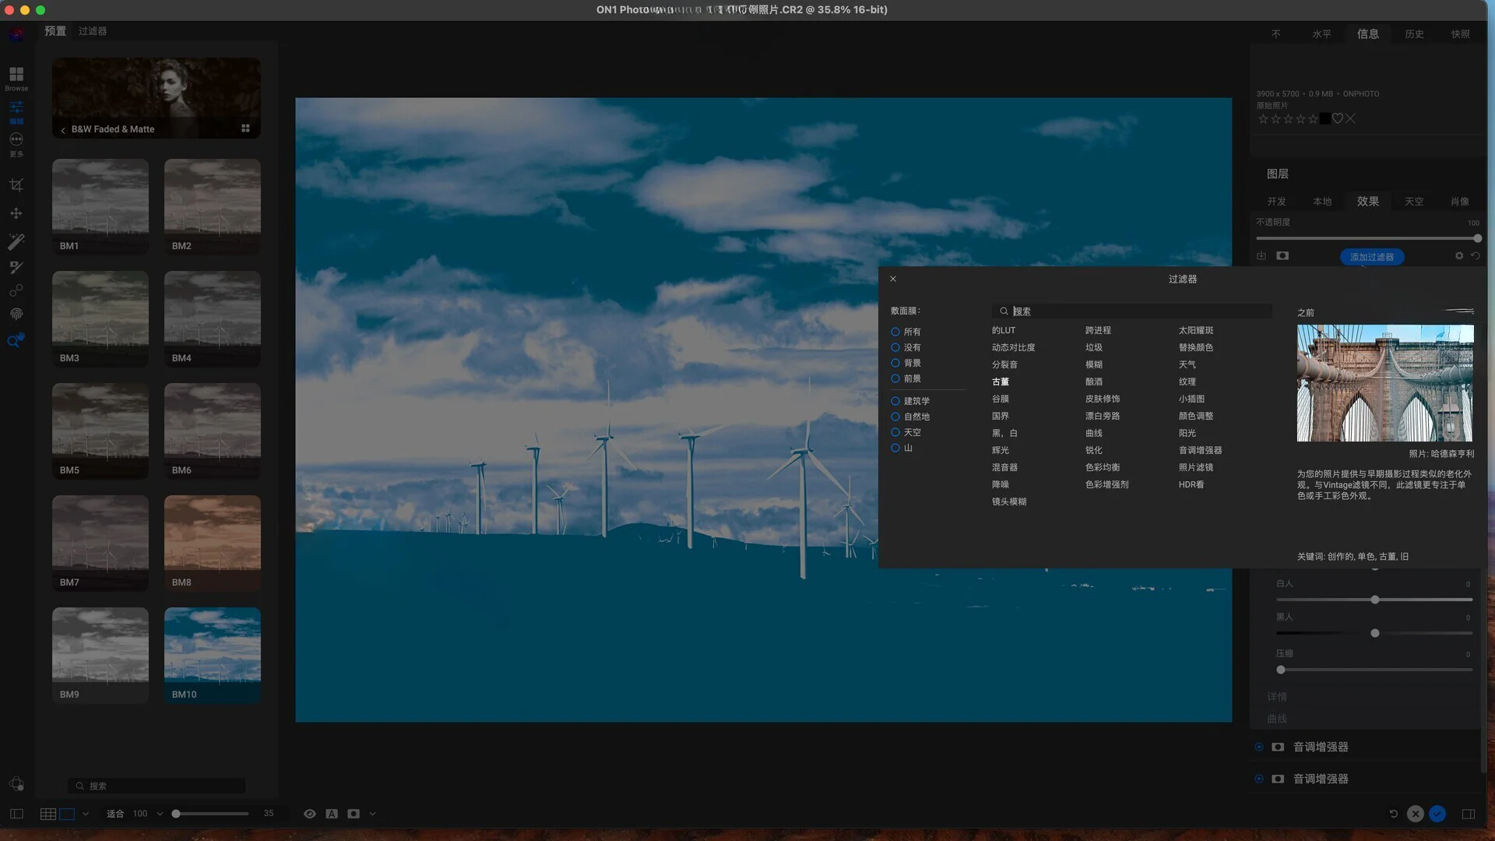This screenshot has width=1495, height=841.
Task: Click the 添加过滤器 add filter button
Action: [1371, 257]
